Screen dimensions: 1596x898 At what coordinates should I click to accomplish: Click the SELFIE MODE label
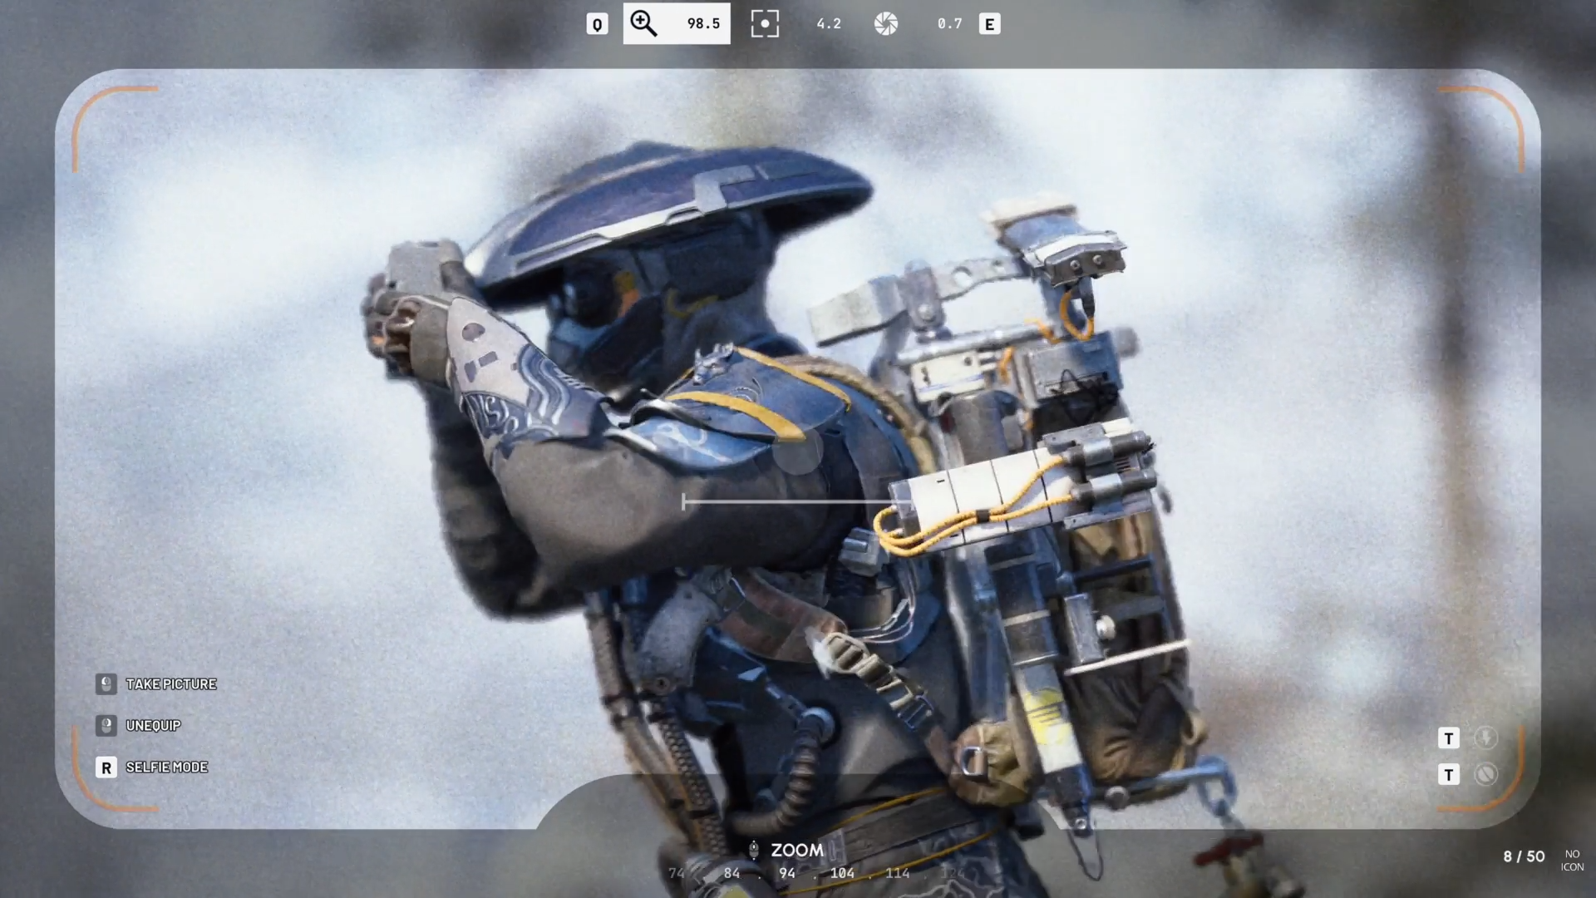click(167, 767)
